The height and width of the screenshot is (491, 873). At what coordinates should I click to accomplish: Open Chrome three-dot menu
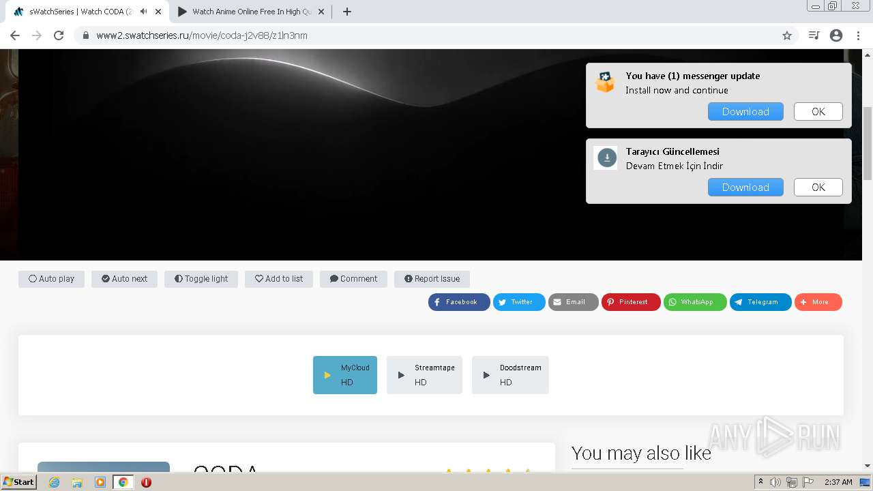pos(858,35)
